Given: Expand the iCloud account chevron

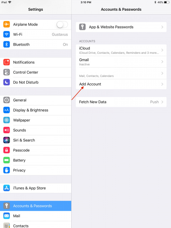Looking at the screenshot, I should (x=162, y=50).
